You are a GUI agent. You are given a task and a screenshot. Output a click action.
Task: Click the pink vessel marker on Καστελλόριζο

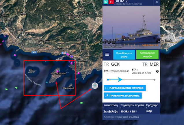(57, 71)
